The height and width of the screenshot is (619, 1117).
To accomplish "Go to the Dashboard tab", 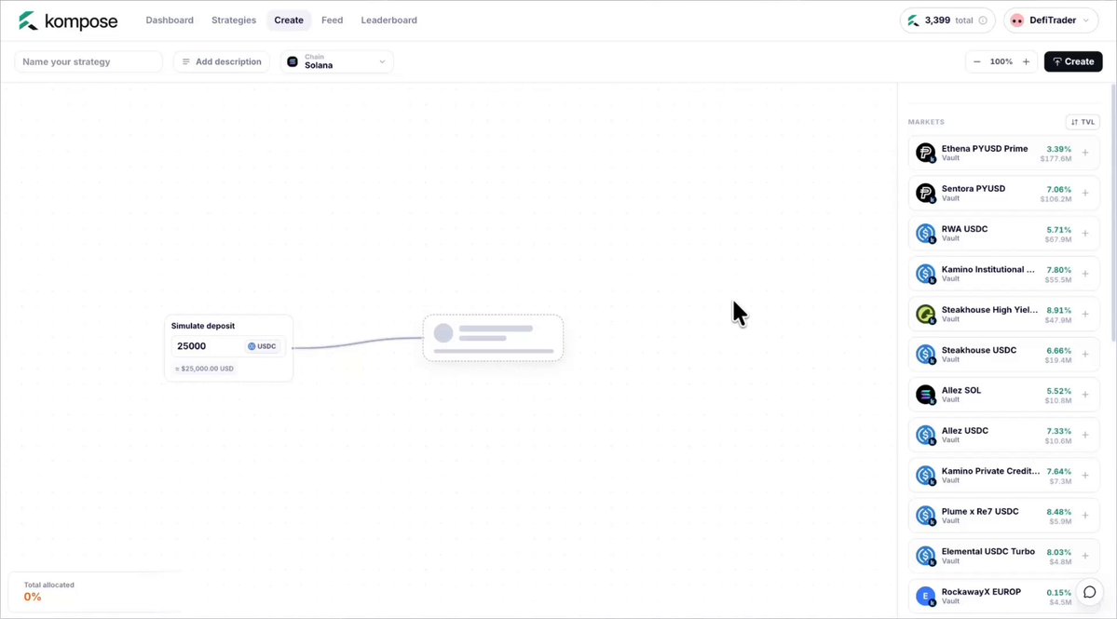I will coord(170,20).
